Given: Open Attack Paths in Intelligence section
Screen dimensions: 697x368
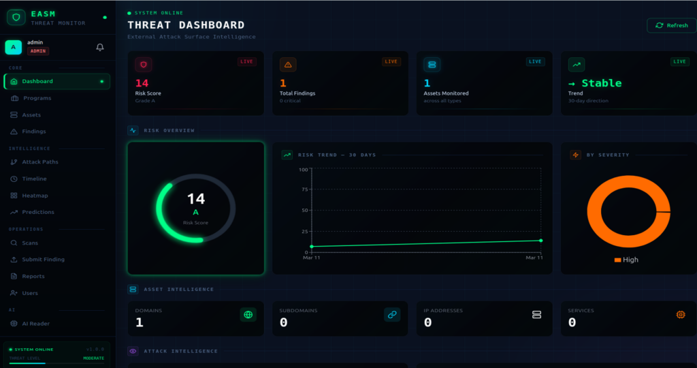Looking at the screenshot, I should pos(40,162).
